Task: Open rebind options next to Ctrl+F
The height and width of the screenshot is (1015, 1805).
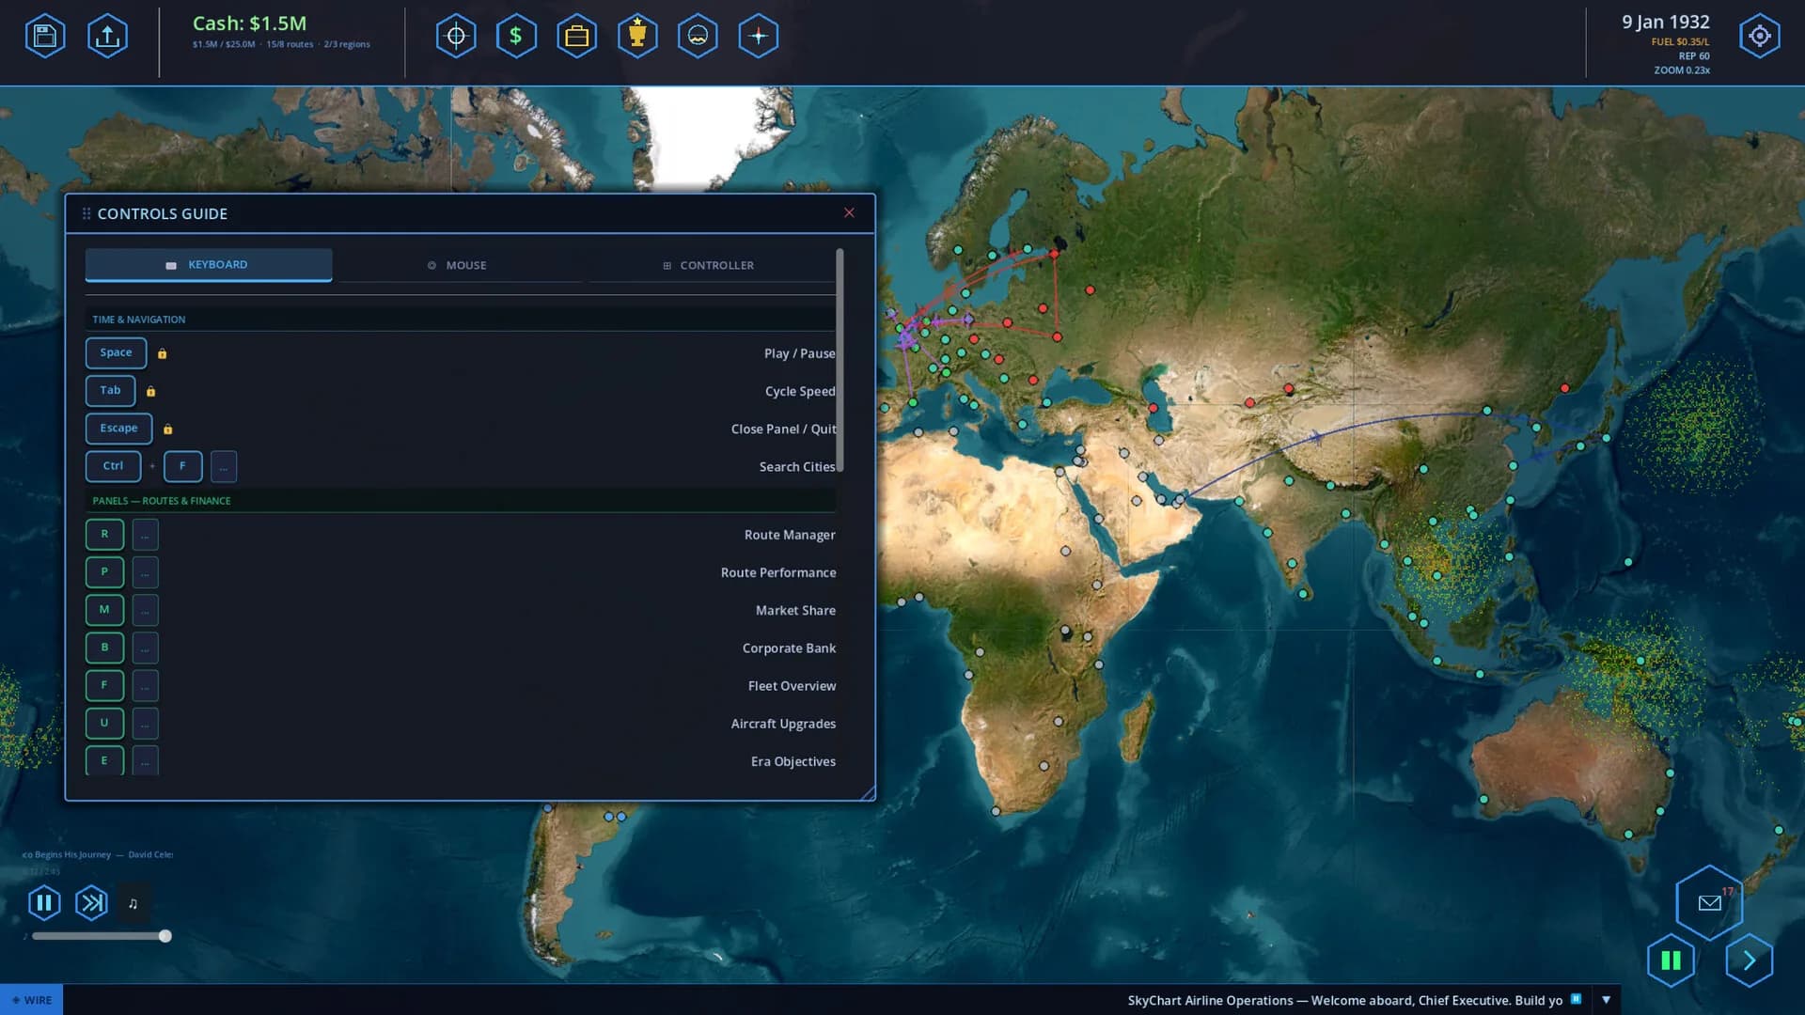Action: coord(224,466)
